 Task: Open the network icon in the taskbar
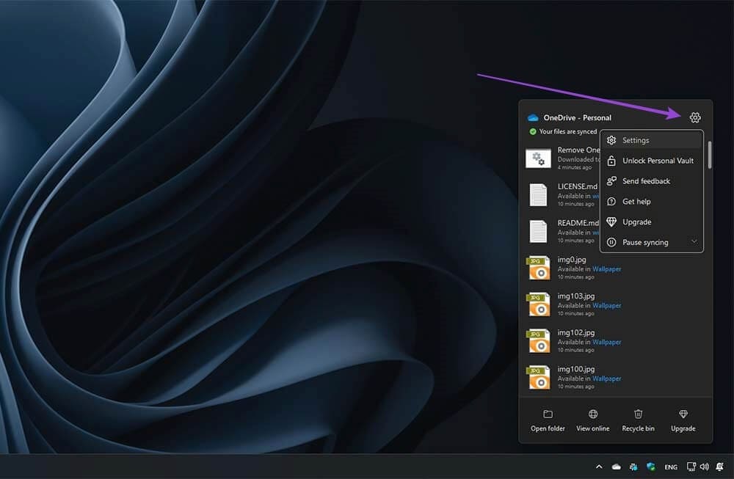691,467
